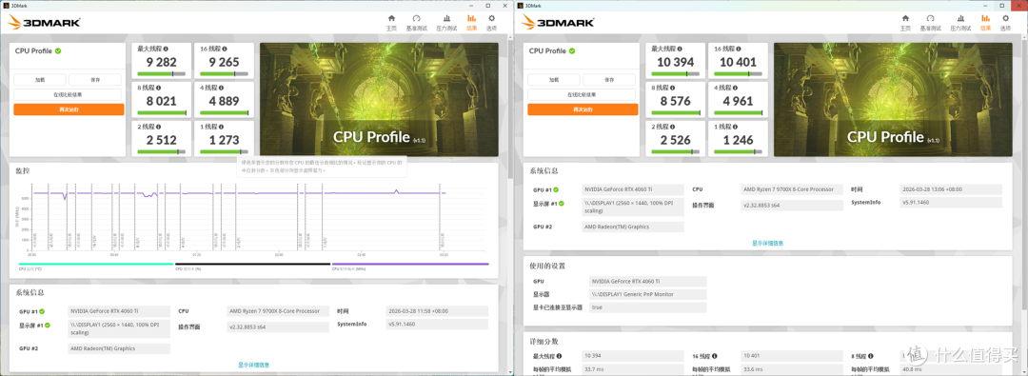Click 加载 (Load) button in right window

click(x=554, y=79)
